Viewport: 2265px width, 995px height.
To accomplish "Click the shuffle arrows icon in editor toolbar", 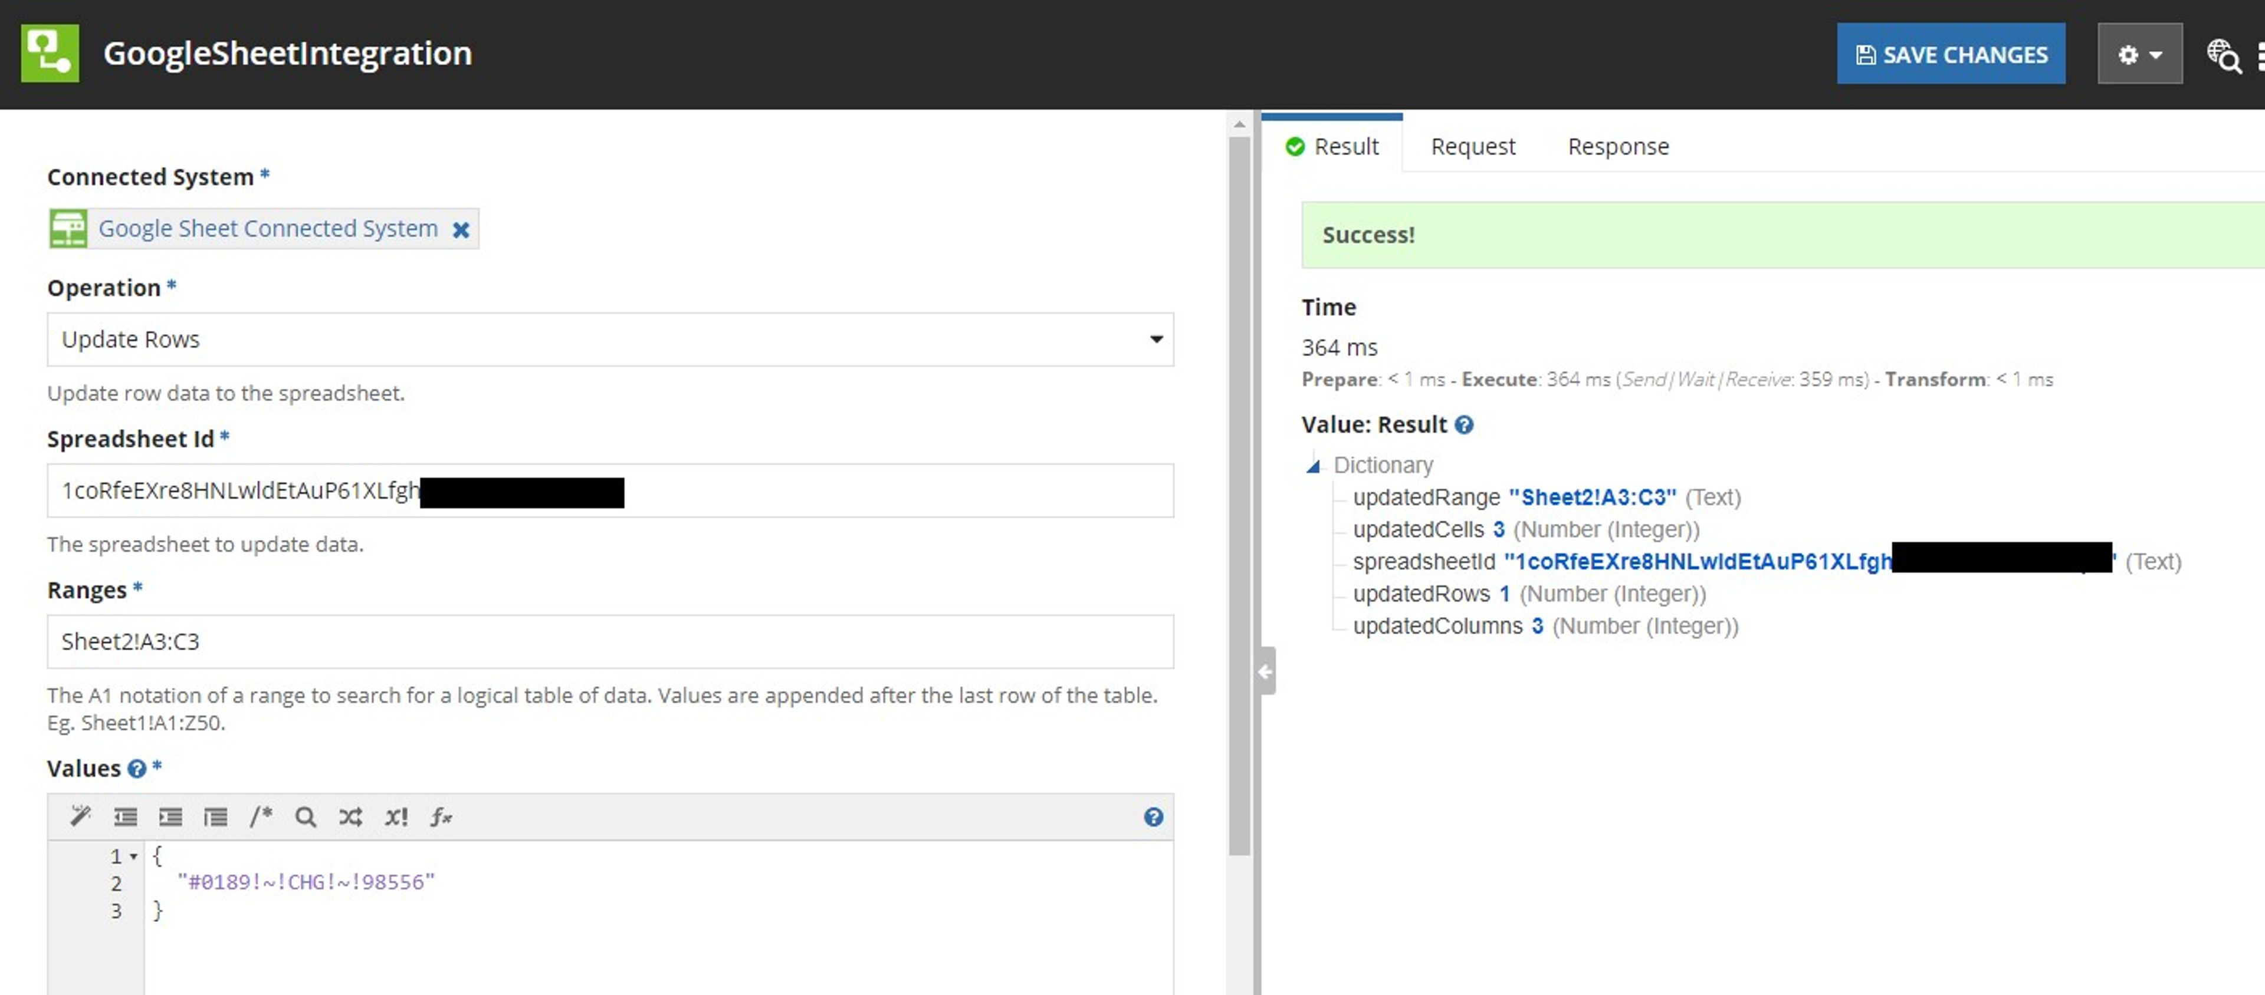I will (350, 818).
